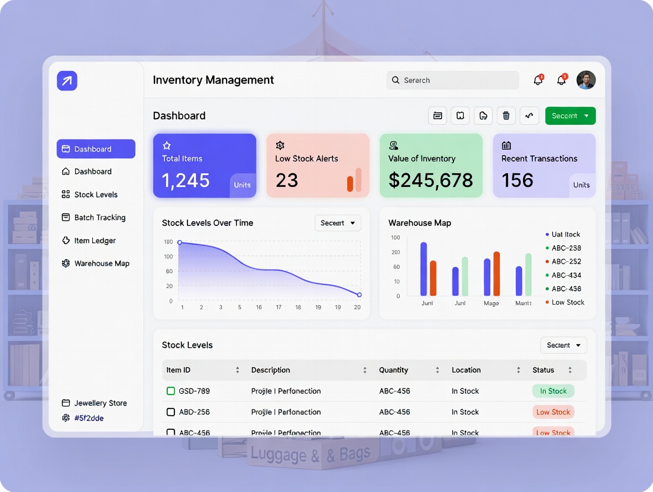Check the GSD-789 row checkbox

coord(171,391)
